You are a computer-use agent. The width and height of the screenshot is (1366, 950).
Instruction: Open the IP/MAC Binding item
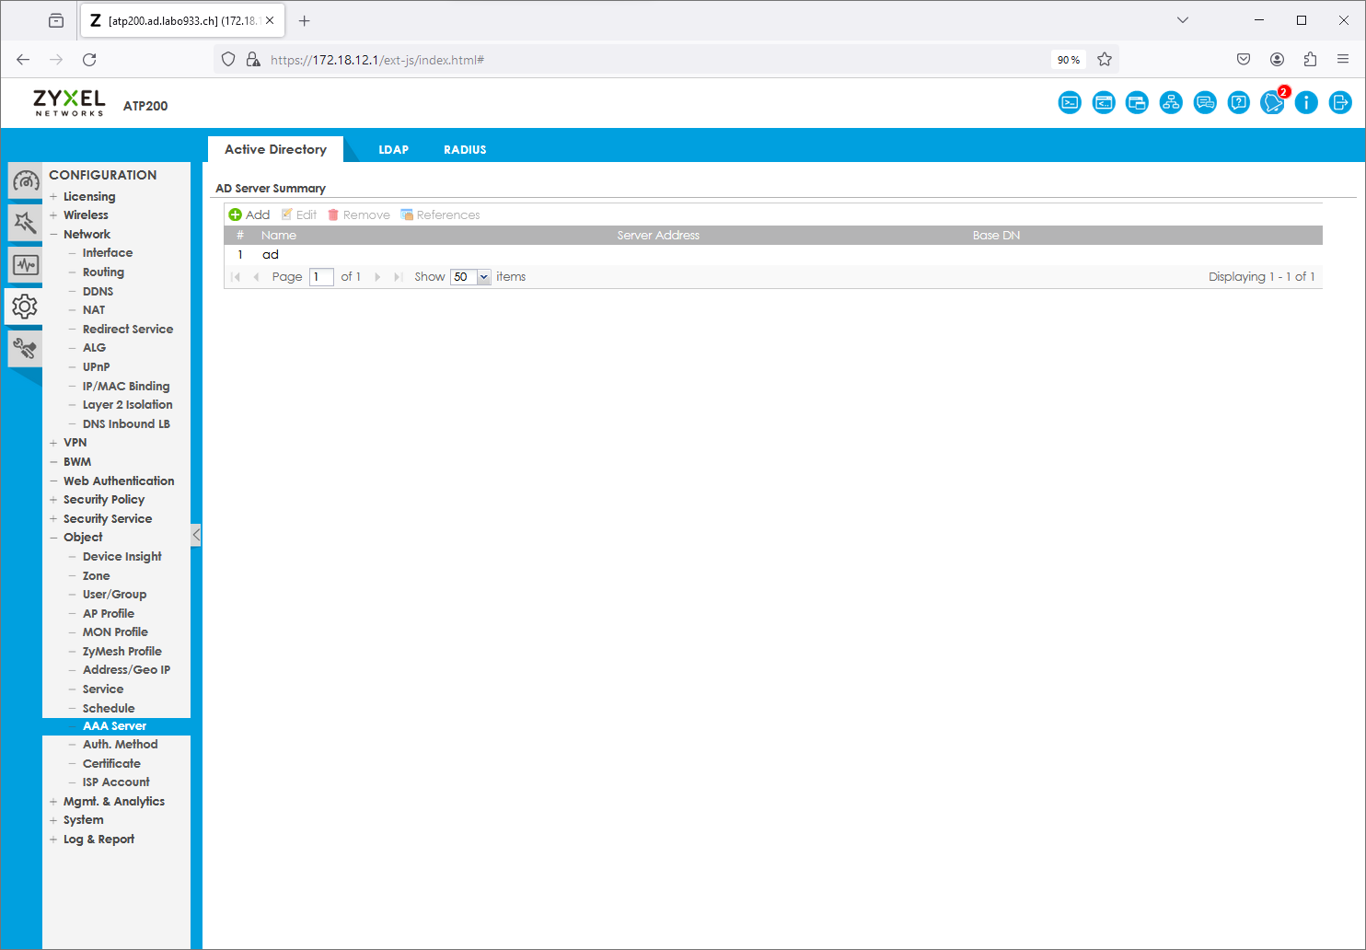coord(126,387)
